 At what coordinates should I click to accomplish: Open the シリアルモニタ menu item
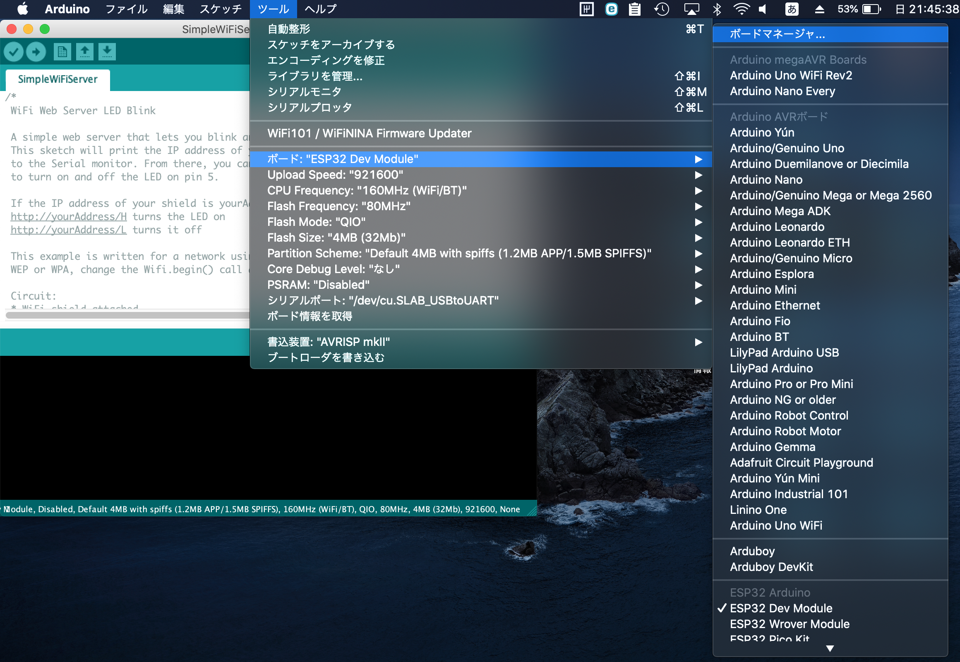pyautogui.click(x=305, y=92)
